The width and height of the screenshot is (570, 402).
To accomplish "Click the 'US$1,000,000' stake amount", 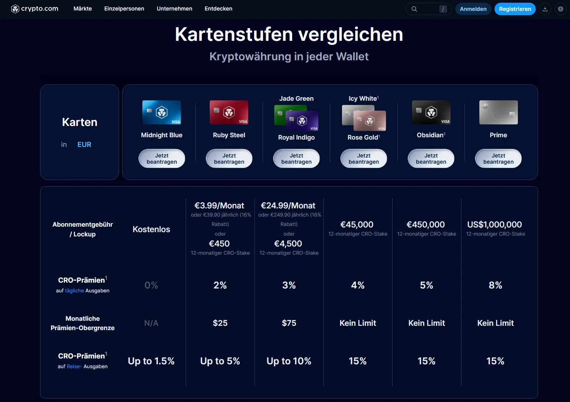I will (495, 225).
